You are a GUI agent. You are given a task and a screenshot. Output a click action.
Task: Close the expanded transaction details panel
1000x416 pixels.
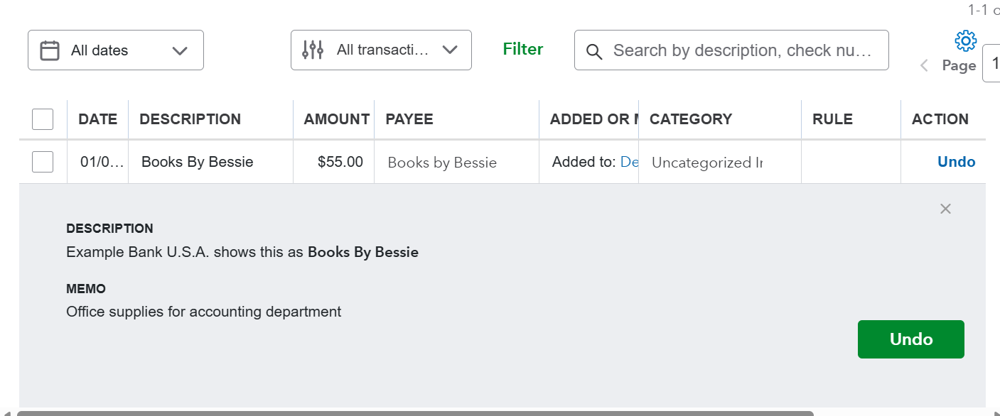(x=945, y=209)
